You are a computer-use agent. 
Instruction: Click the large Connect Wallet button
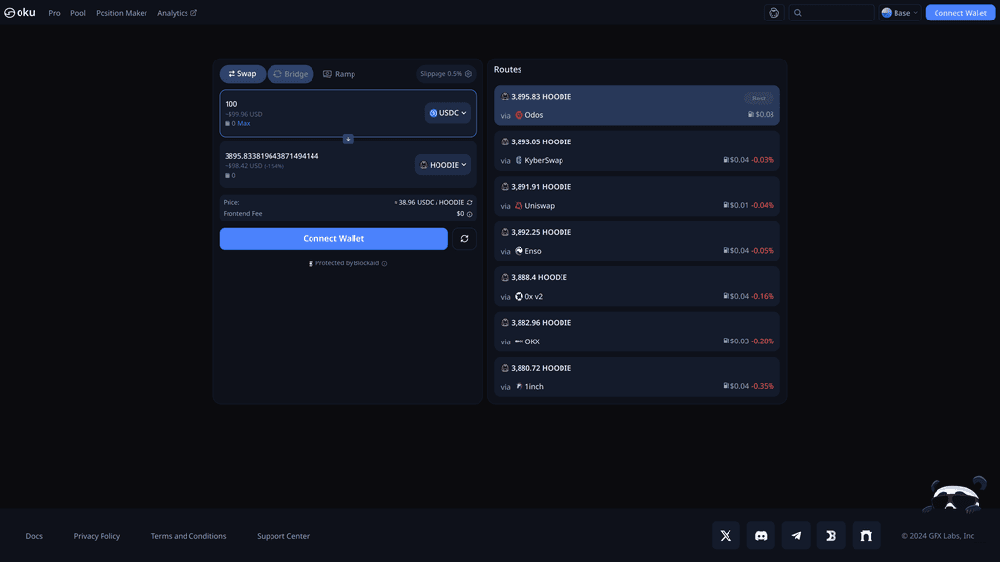coord(334,239)
